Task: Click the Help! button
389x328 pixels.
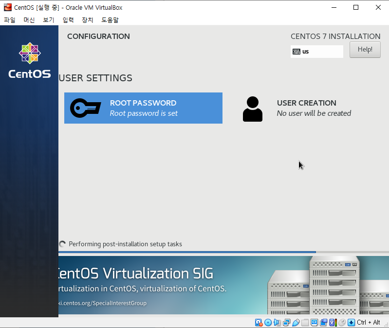Action: pyautogui.click(x=365, y=50)
